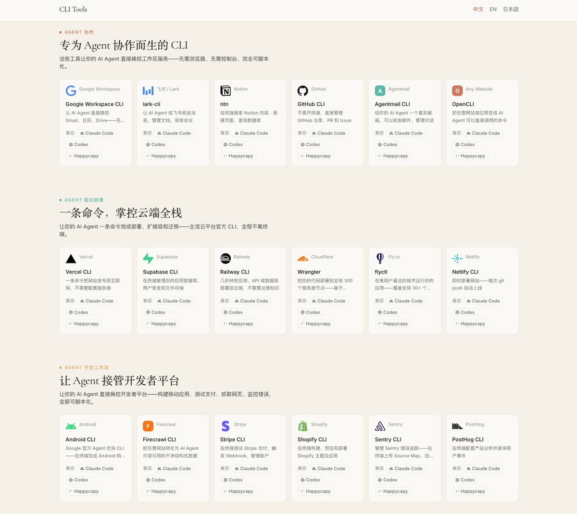Click the Android robot icon
The height and width of the screenshot is (514, 577).
click(x=71, y=426)
